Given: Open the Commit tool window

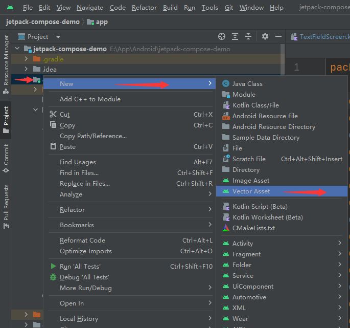Looking at the screenshot, I should 6,158.
